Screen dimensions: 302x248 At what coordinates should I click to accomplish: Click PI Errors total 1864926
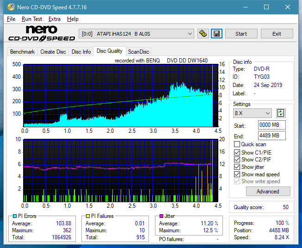[x=62, y=237]
